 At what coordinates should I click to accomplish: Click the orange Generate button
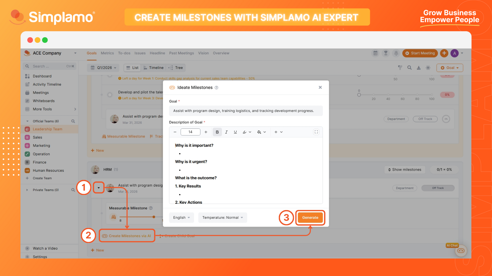click(x=310, y=217)
